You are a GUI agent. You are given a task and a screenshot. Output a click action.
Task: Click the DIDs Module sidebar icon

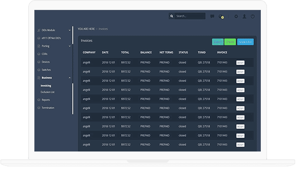[x=39, y=30]
